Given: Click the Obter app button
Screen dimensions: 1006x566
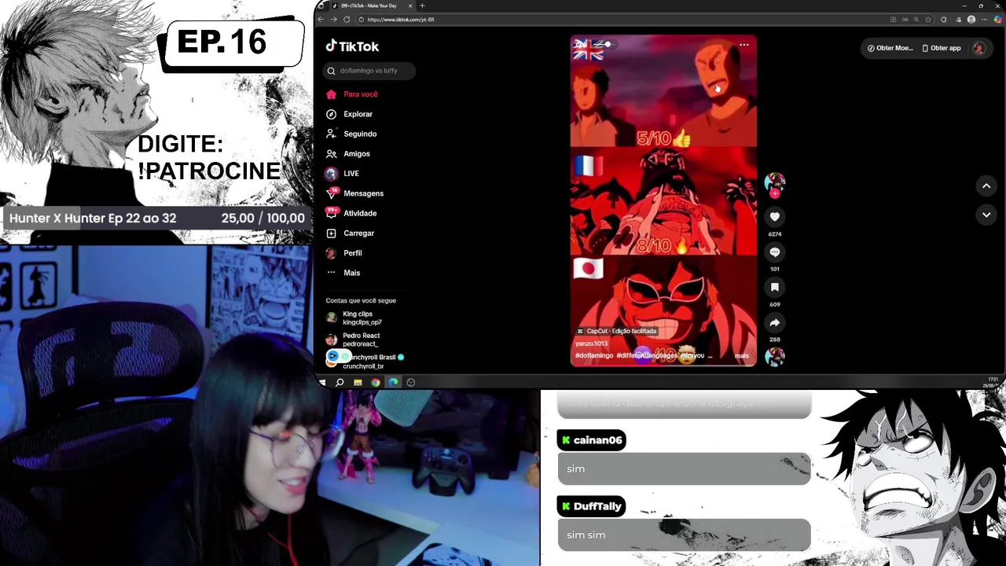Looking at the screenshot, I should tap(942, 48).
